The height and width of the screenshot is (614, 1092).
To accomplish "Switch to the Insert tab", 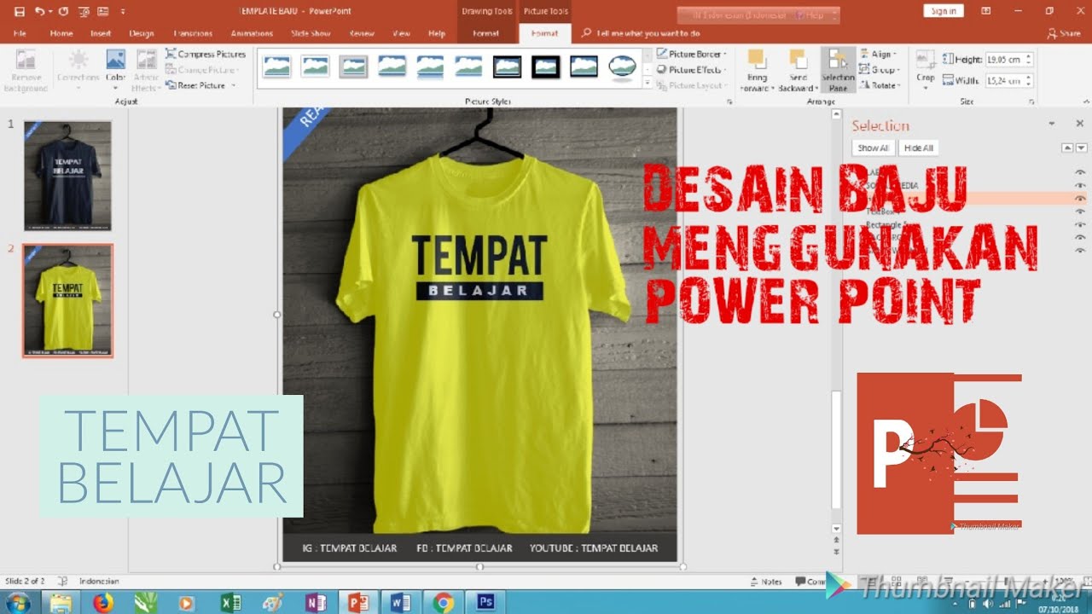I will coord(101,33).
